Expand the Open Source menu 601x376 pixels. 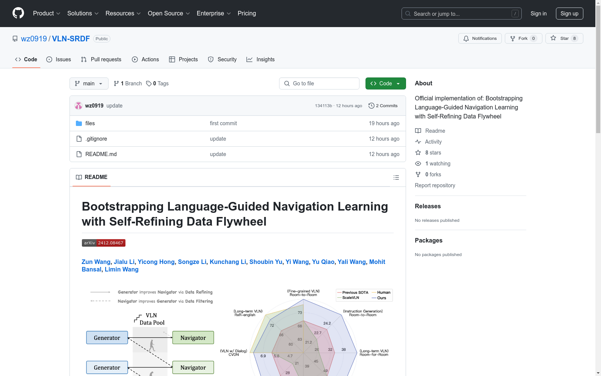click(x=169, y=14)
